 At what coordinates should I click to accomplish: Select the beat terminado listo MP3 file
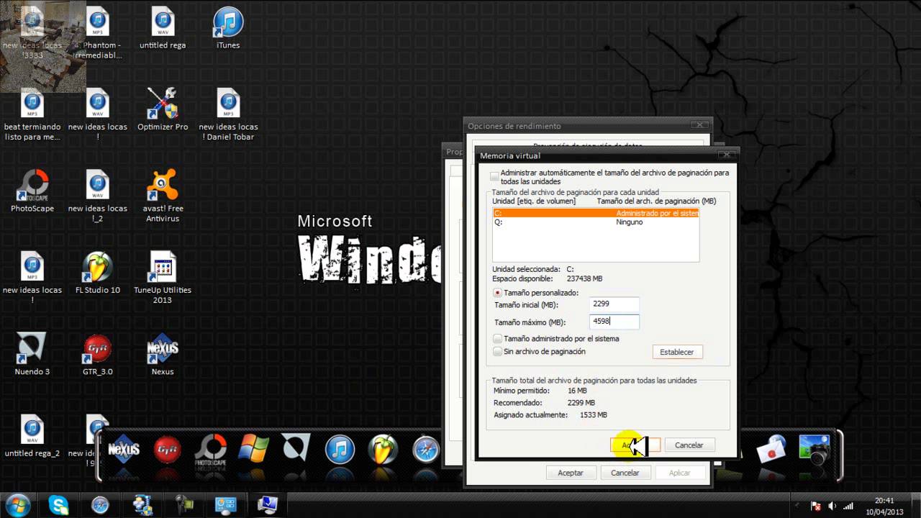coord(32,115)
